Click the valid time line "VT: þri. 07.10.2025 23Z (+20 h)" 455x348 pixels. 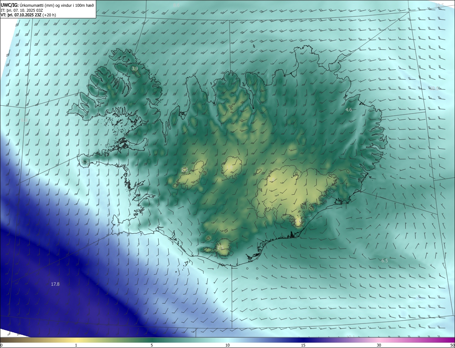pyautogui.click(x=28, y=15)
